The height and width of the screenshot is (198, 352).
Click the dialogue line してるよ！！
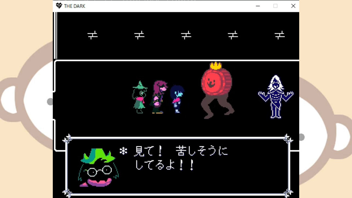(165, 165)
